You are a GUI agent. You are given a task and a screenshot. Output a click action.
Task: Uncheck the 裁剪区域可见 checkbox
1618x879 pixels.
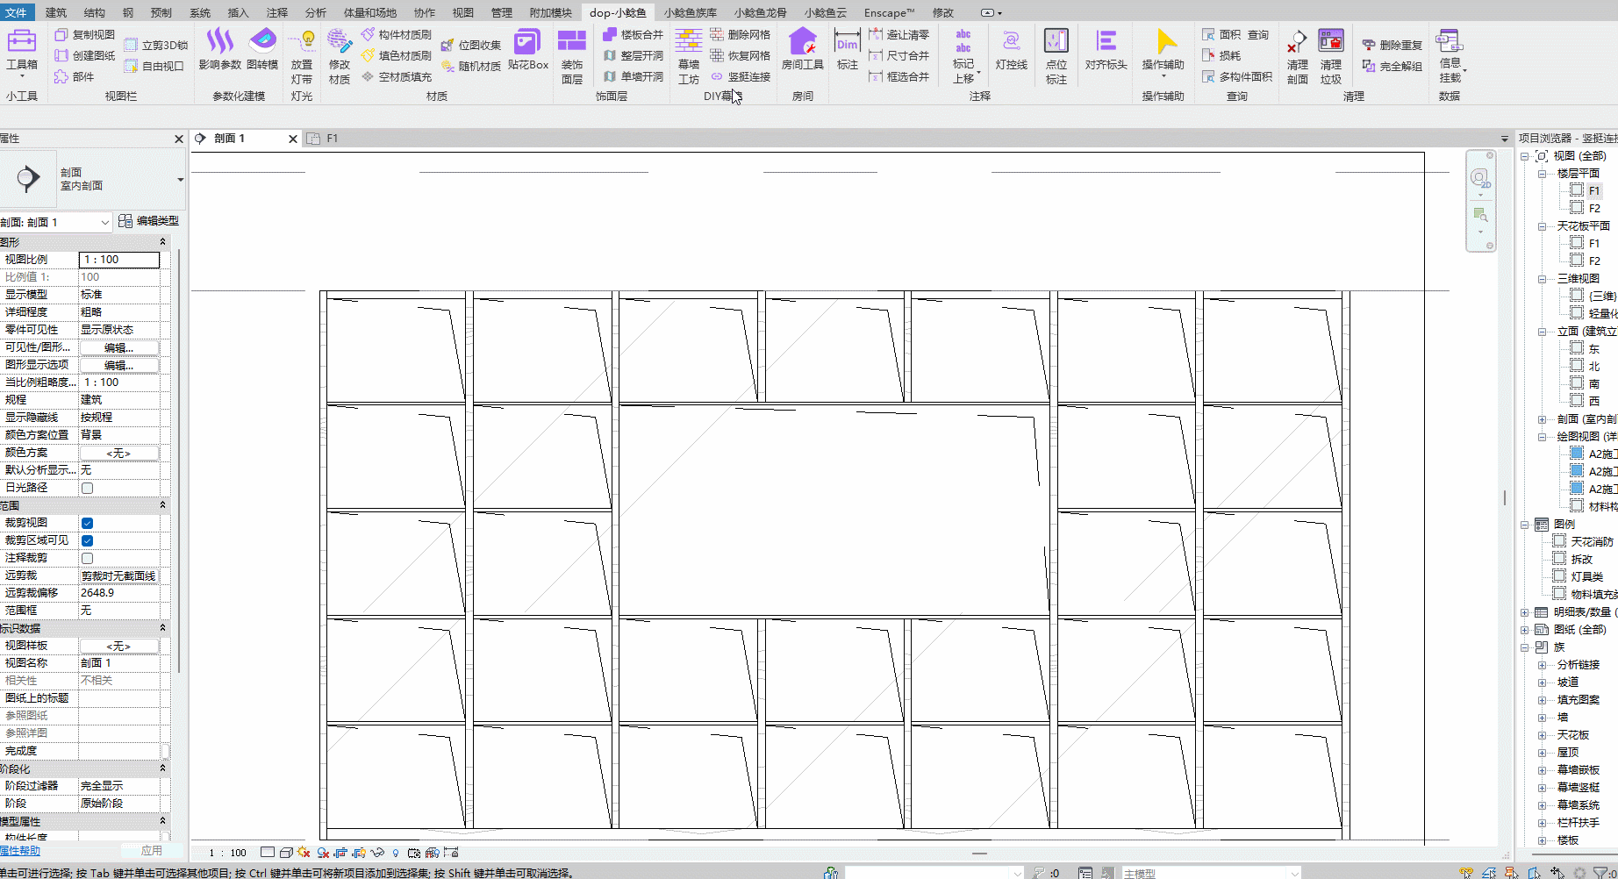click(87, 540)
